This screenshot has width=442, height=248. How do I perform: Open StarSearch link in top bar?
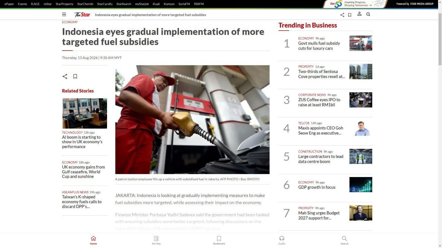(124, 4)
